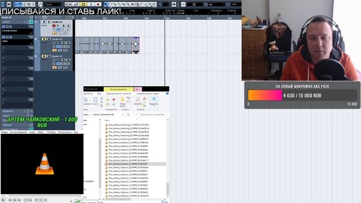361x203 pixels.
Task: Open the Инструменты menu in VLC
Action: point(65,132)
